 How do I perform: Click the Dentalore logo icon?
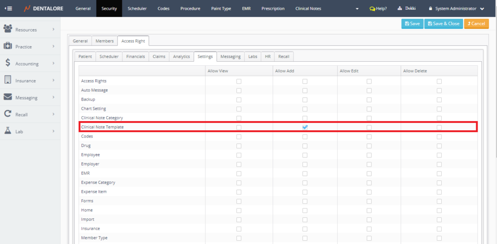(27, 9)
